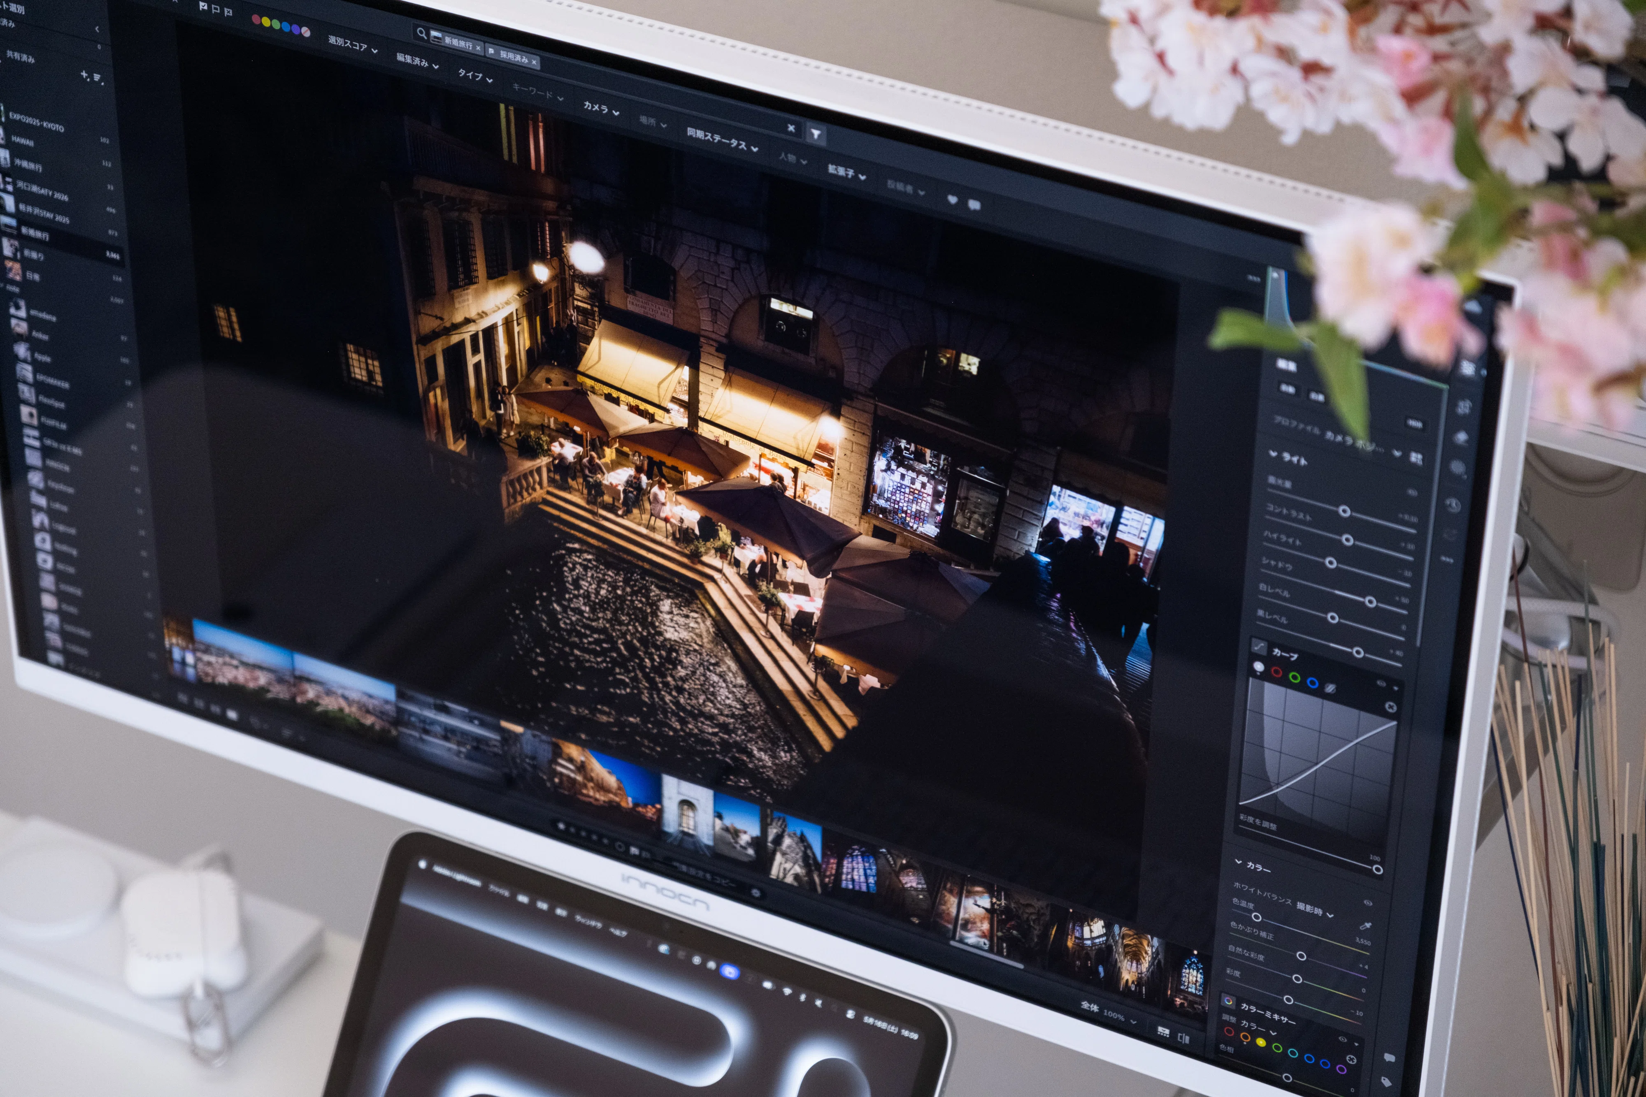Click the Color Mixer panel icon
Screen dimensions: 1646x1097
click(x=1228, y=1000)
